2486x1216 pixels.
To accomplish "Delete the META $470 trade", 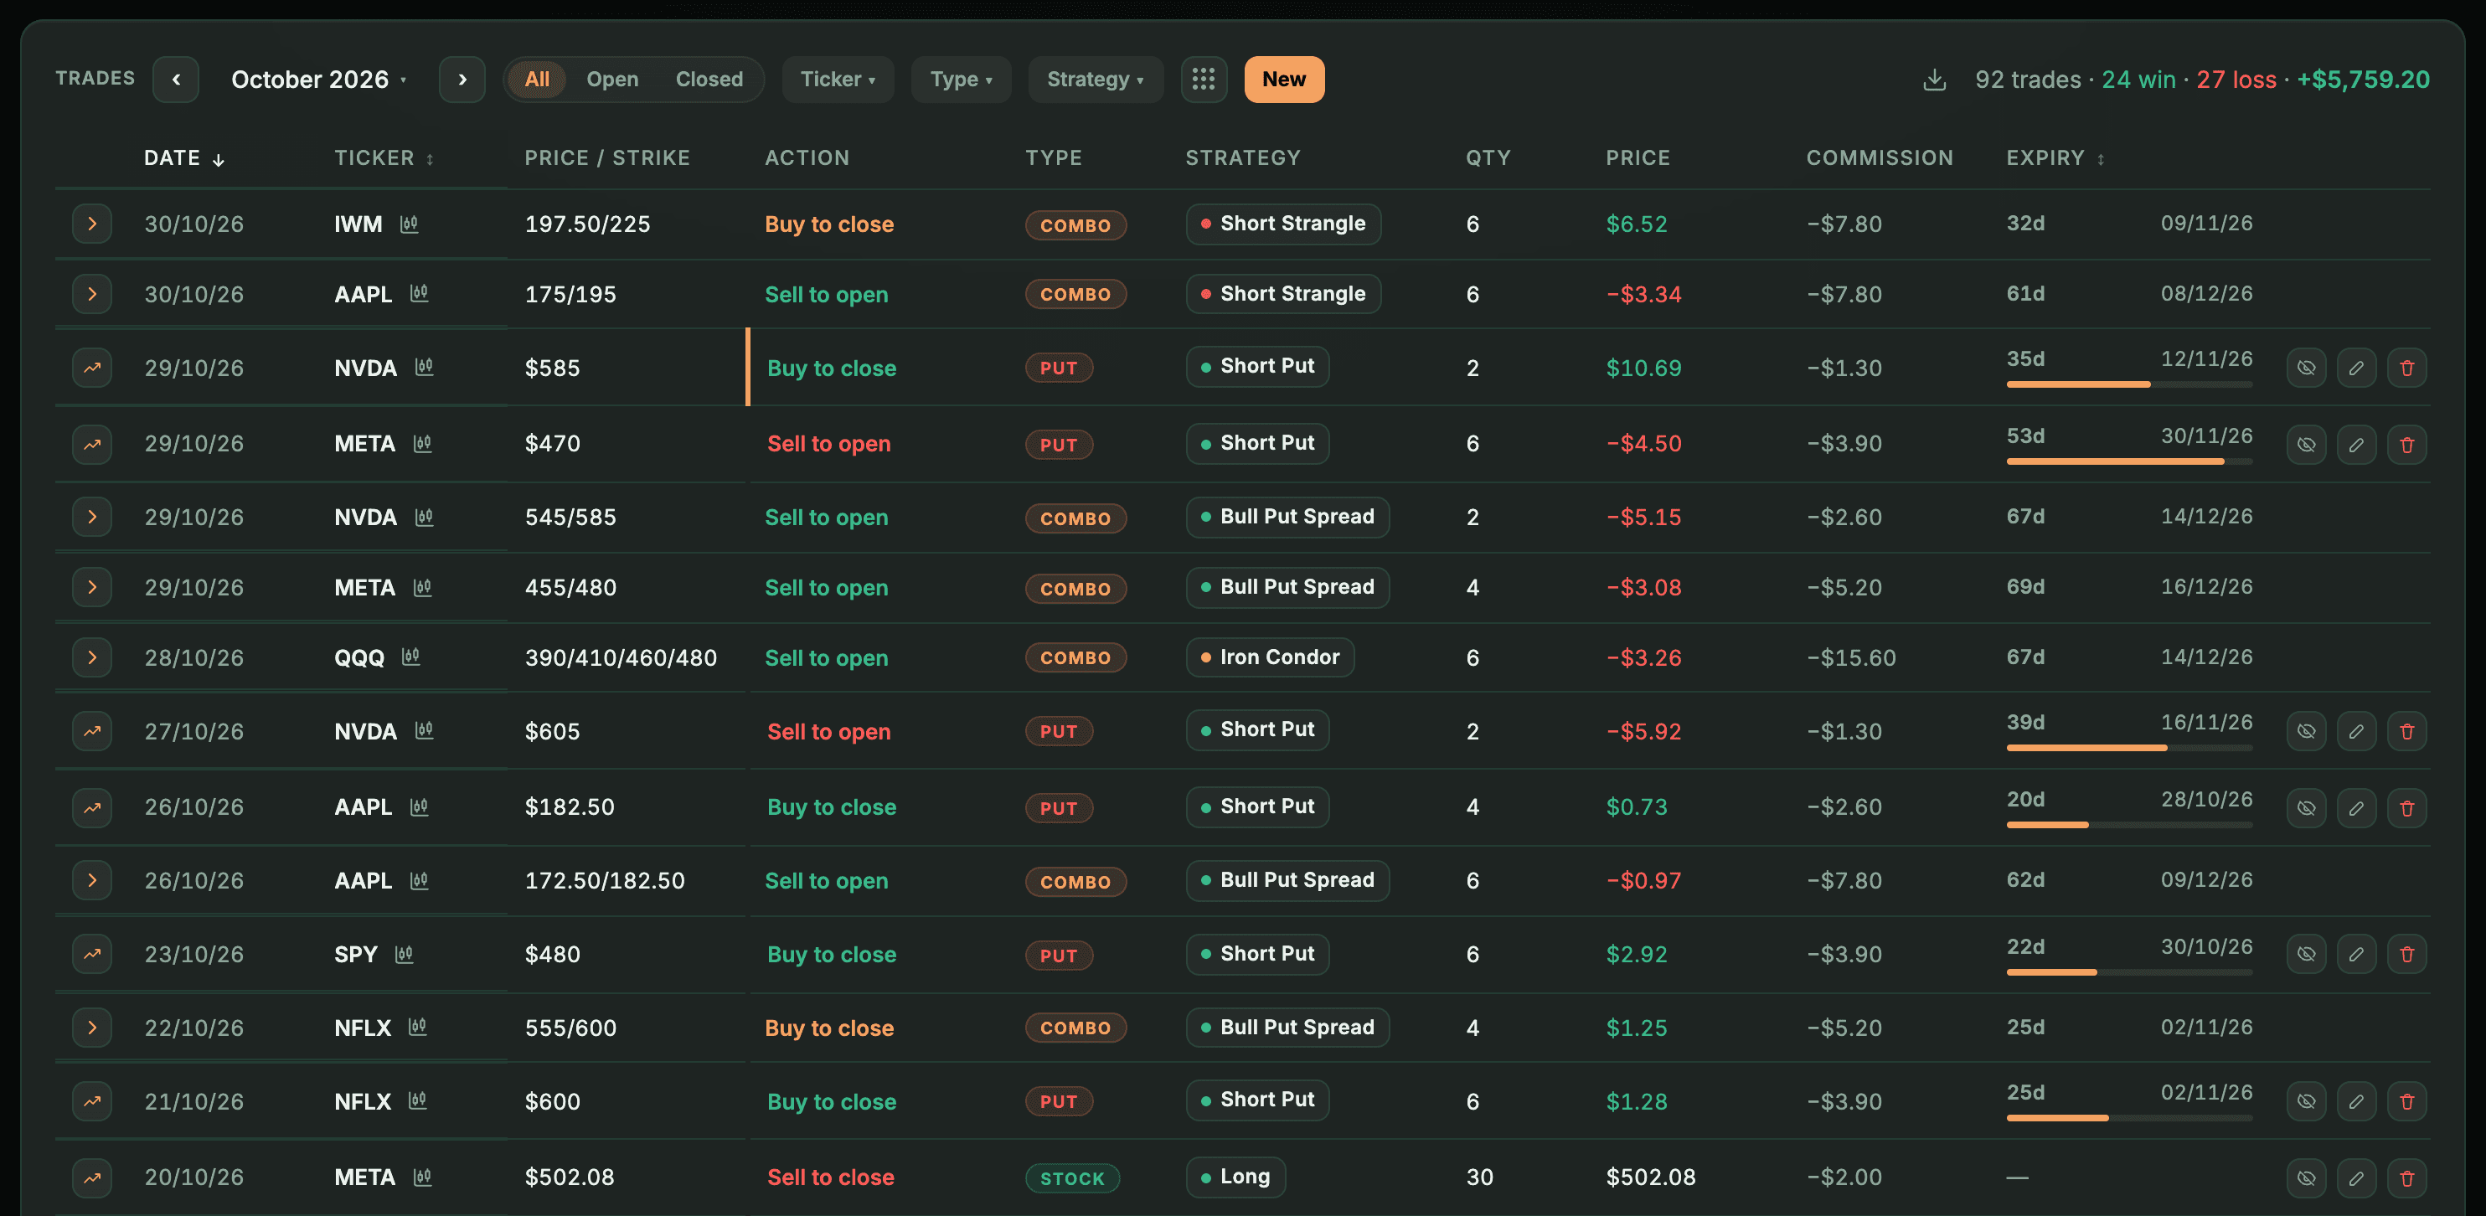I will [x=2406, y=444].
